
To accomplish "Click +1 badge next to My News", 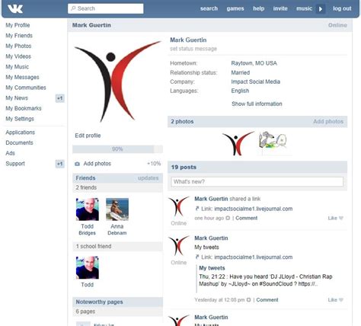I will click(x=59, y=98).
